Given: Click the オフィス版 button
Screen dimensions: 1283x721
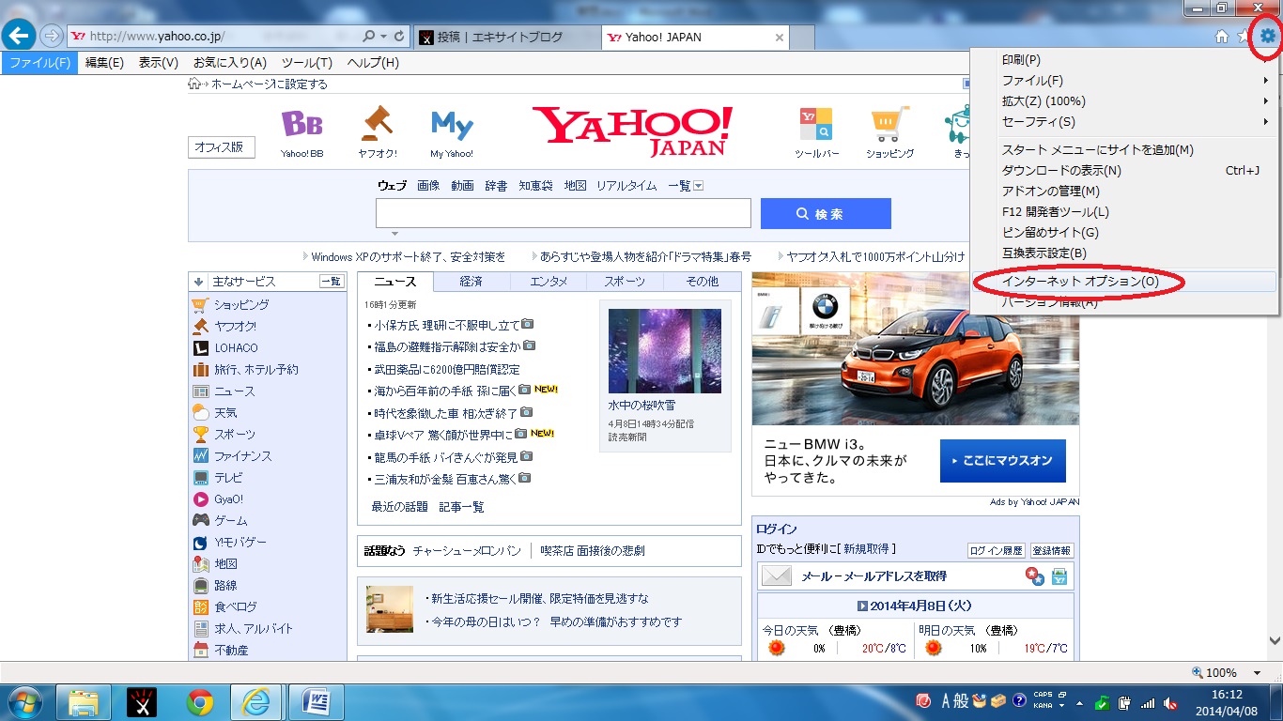Looking at the screenshot, I should pyautogui.click(x=221, y=147).
